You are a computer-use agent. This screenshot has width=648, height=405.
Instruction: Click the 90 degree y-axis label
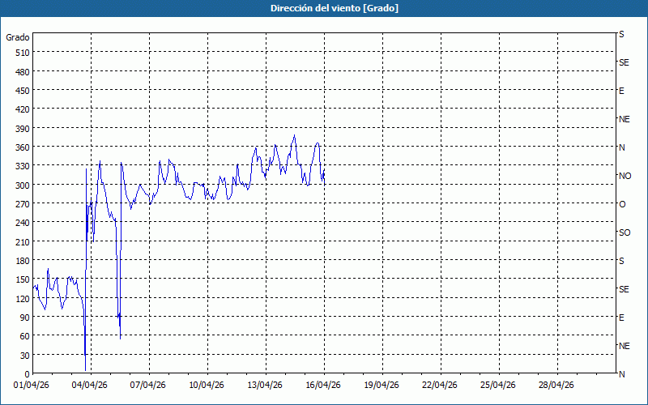[24, 318]
